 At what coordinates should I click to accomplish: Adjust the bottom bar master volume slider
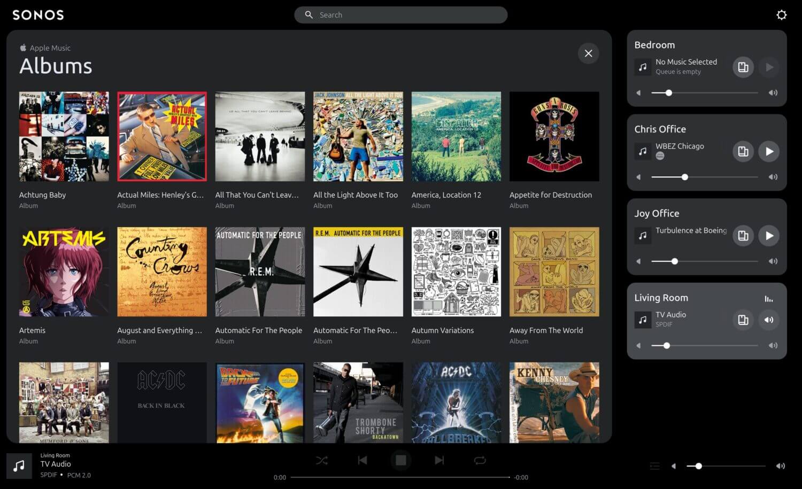[726, 466]
